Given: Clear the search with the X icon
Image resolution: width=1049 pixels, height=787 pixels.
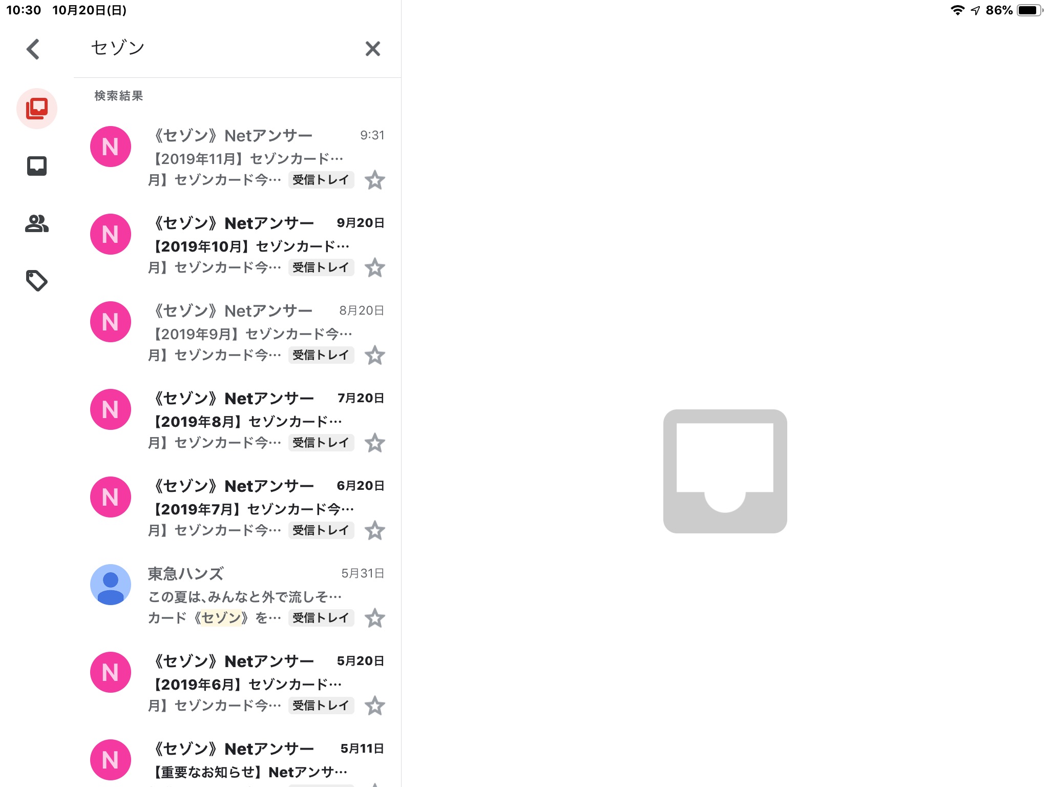Looking at the screenshot, I should click(x=372, y=49).
